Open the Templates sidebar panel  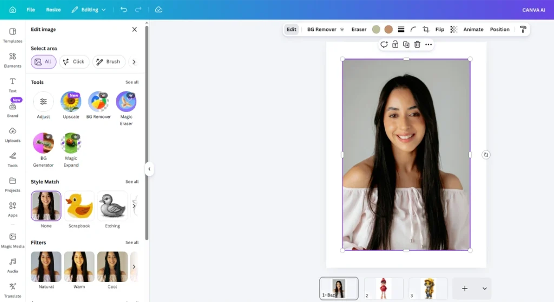click(x=13, y=35)
